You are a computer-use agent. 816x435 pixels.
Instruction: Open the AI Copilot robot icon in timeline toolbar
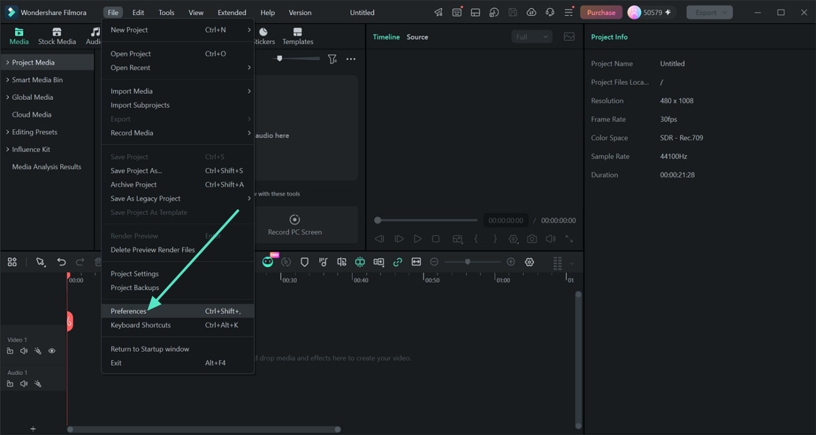coord(268,262)
